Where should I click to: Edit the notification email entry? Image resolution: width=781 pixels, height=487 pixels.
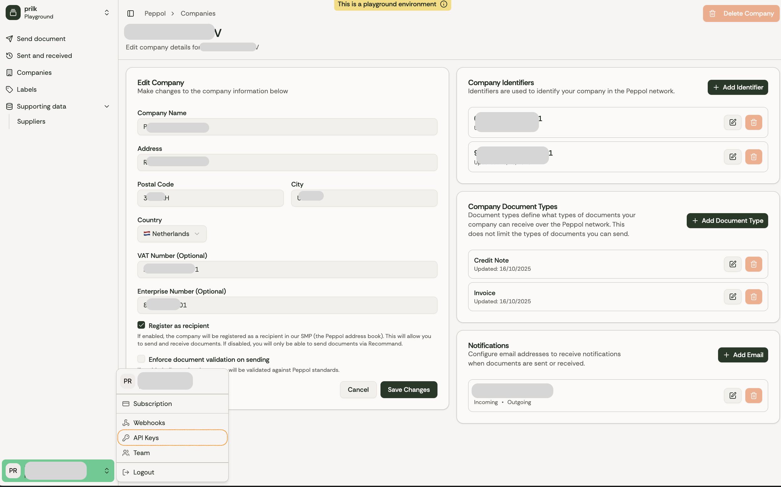[x=732, y=396]
